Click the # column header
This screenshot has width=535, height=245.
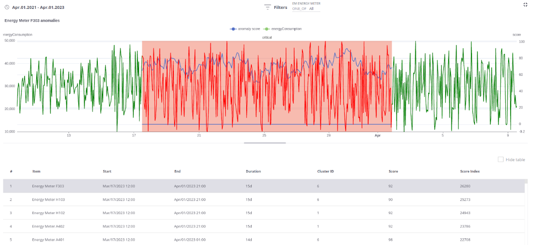[11, 171]
